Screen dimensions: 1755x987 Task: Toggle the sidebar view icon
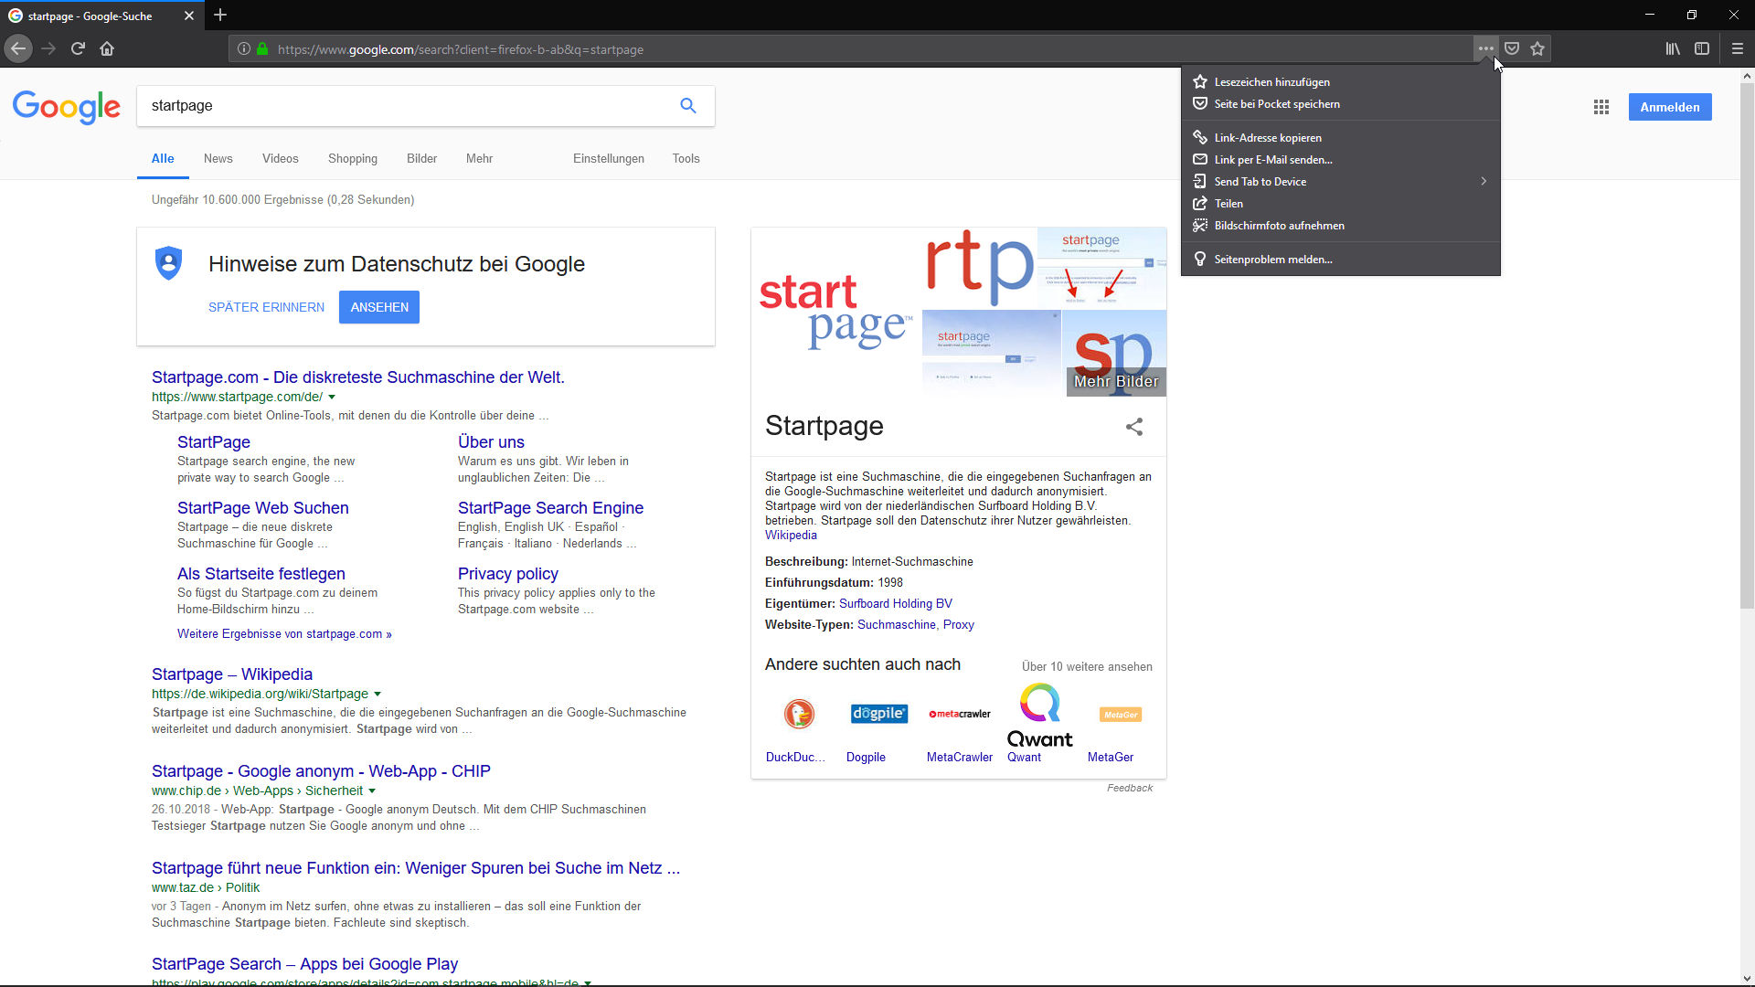pos(1702,48)
